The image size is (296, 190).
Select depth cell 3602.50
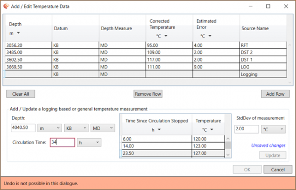click(29, 60)
